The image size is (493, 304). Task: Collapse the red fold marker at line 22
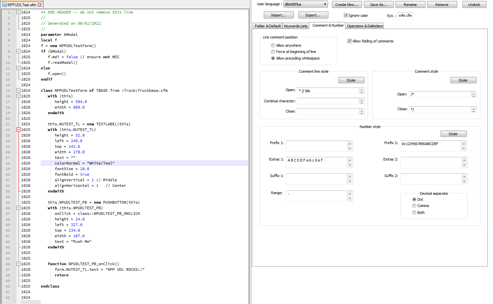coord(19,130)
